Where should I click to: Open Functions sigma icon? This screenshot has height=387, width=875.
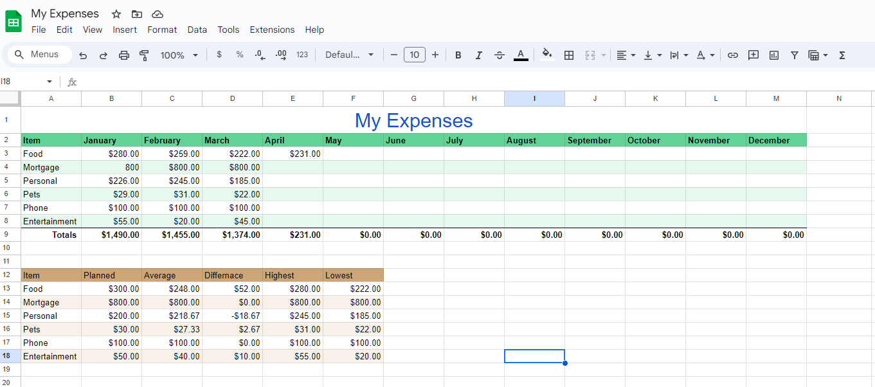[x=842, y=55]
